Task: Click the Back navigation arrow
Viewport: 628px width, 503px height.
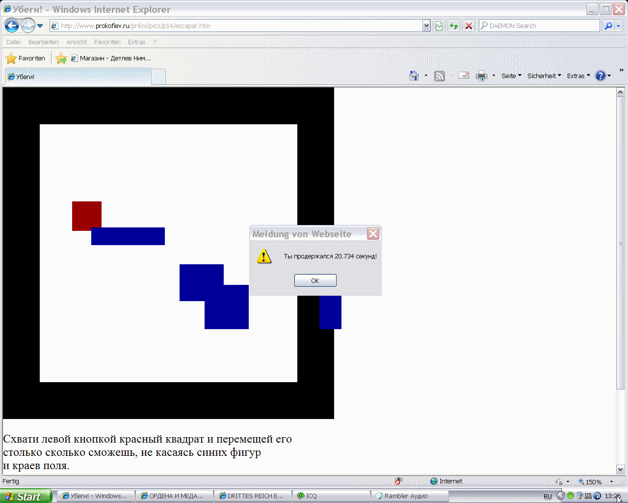Action: [x=12, y=26]
